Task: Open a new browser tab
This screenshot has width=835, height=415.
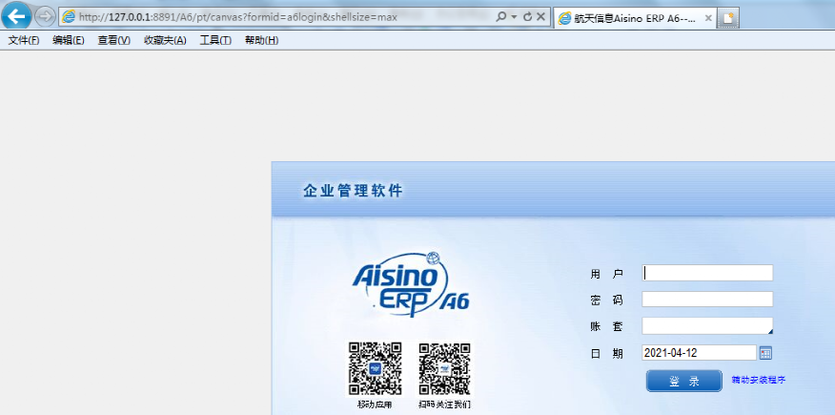Action: pyautogui.click(x=728, y=18)
